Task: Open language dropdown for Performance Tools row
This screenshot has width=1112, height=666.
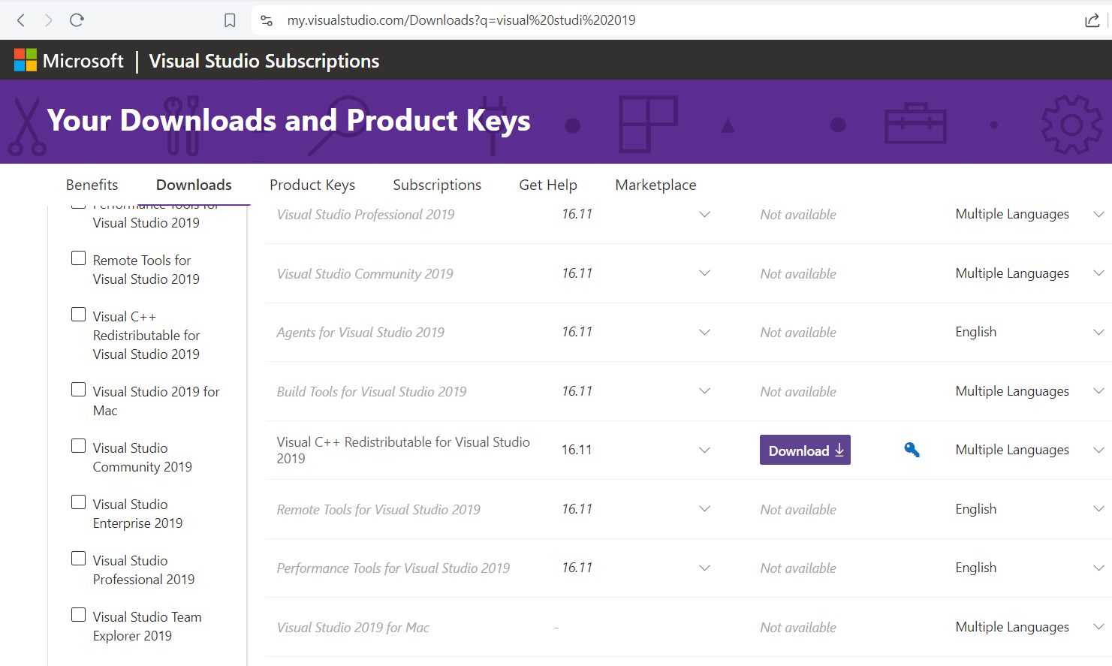Action: point(1098,568)
